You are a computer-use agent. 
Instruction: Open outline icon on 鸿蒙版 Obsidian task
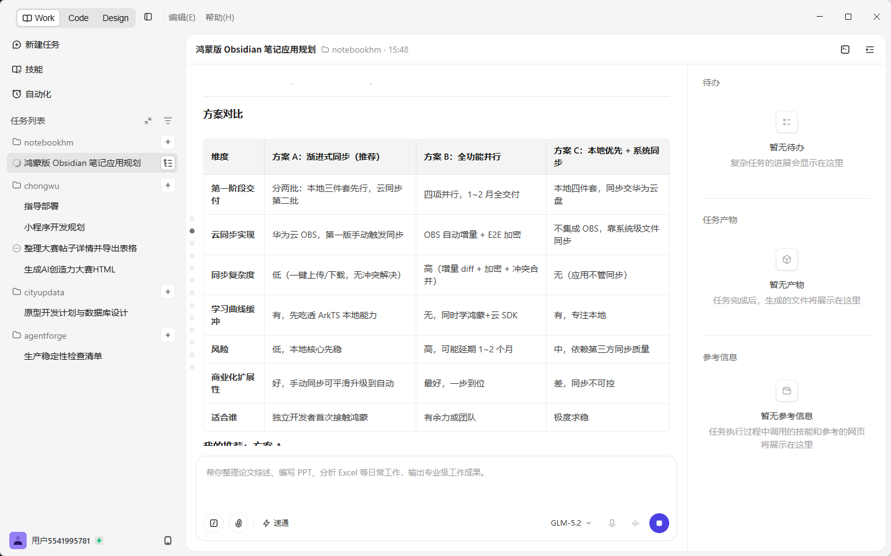coord(168,163)
